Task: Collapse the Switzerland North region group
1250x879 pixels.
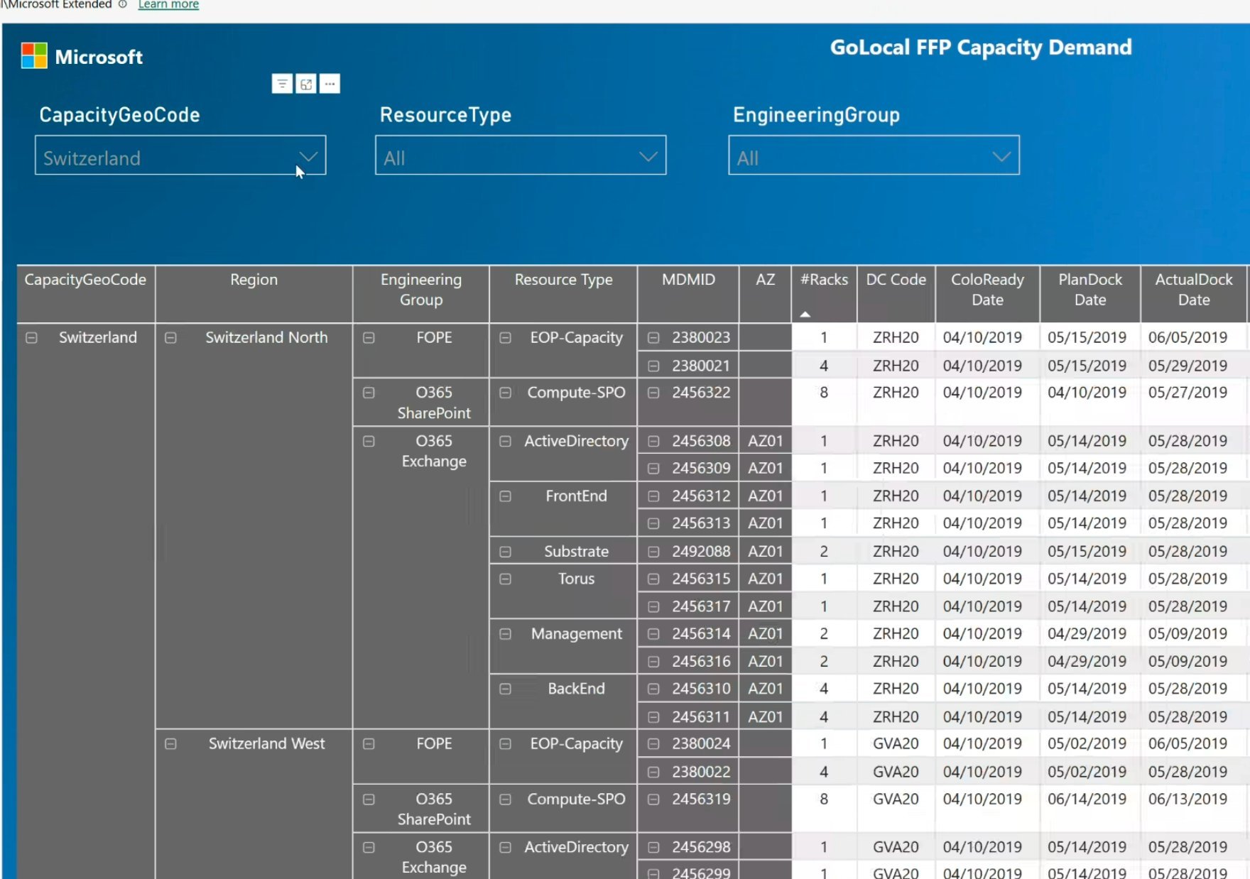Action: [x=170, y=337]
